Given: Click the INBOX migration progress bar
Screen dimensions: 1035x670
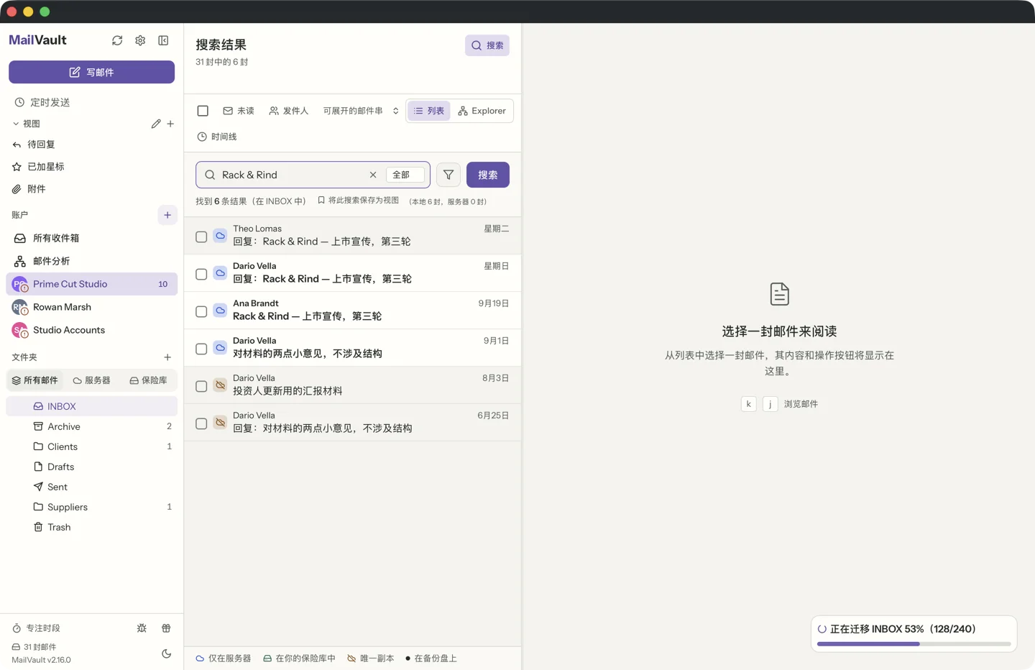Looking at the screenshot, I should [x=914, y=643].
